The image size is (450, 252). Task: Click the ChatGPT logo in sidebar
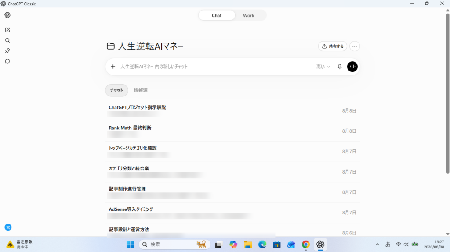pos(7,15)
